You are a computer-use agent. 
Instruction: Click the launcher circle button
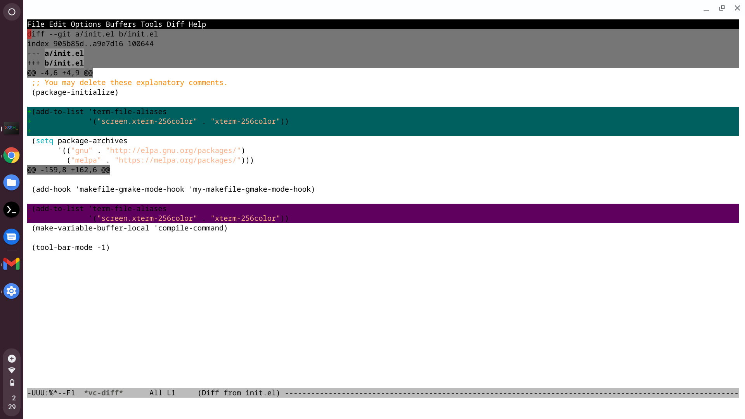coord(12,12)
